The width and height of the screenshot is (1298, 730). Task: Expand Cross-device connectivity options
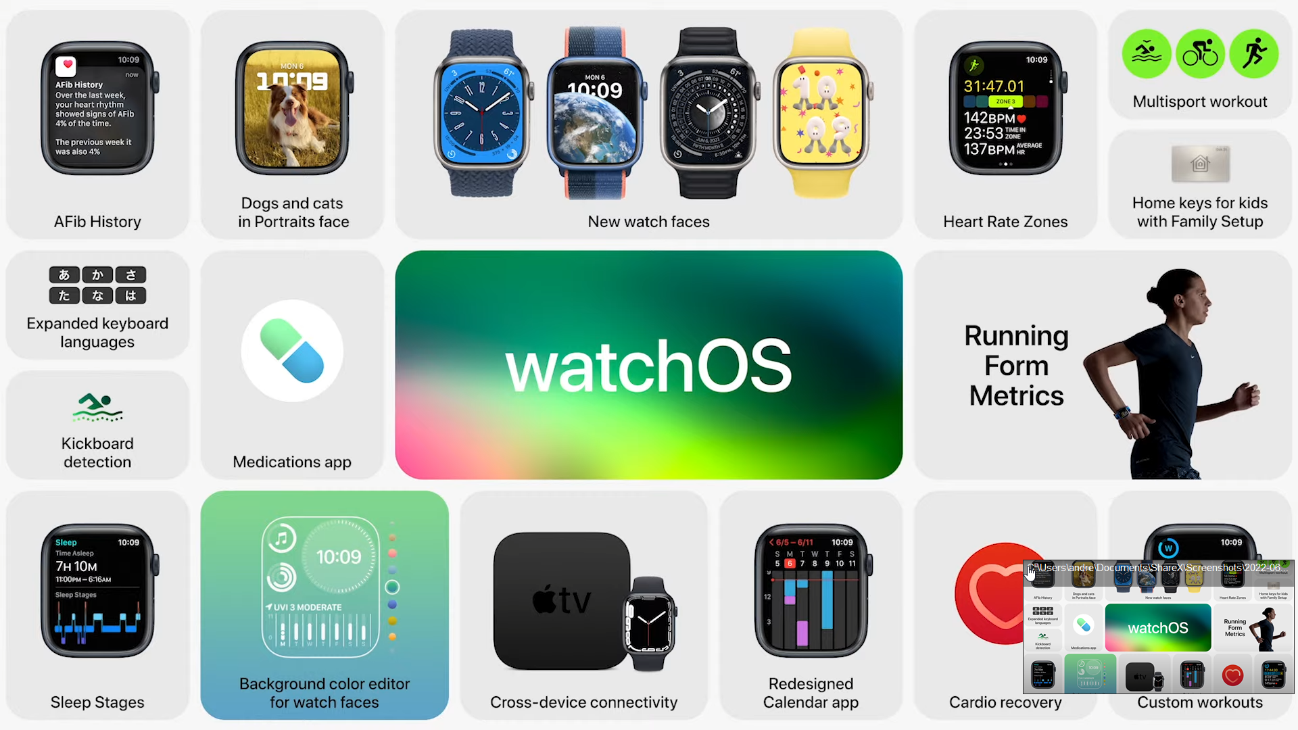(584, 607)
